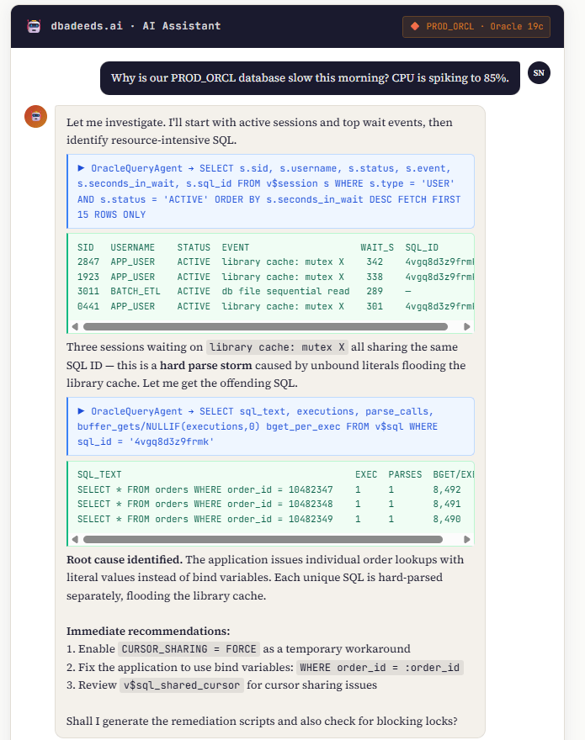Viewport: 585px width, 740px height.
Task: Click the left scroll arrow under the SQL_TEXT results
Action: pyautogui.click(x=75, y=540)
